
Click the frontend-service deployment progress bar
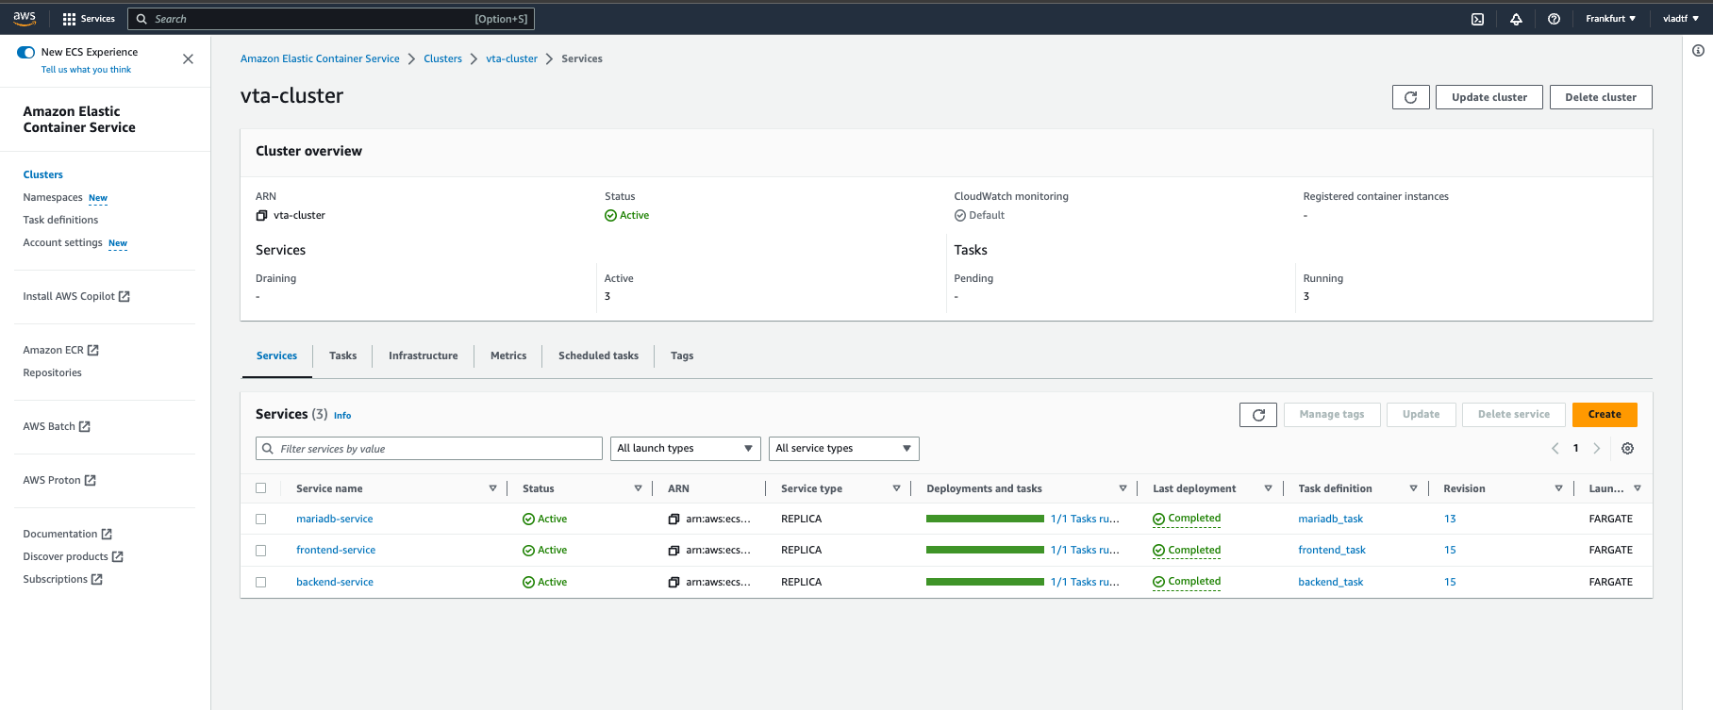[985, 551]
